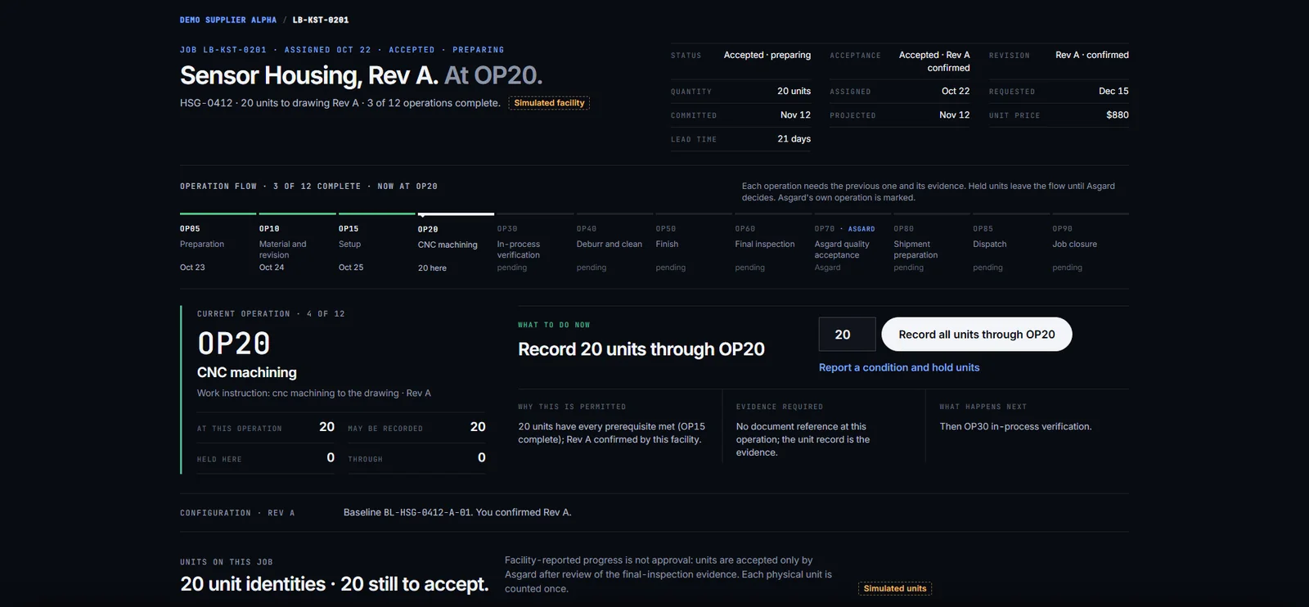Focus the units quantity input showing 20
The height and width of the screenshot is (607, 1309).
pos(848,335)
